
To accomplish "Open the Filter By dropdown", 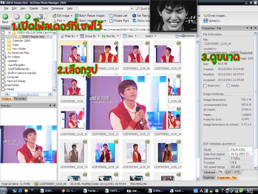I will click(x=69, y=36).
